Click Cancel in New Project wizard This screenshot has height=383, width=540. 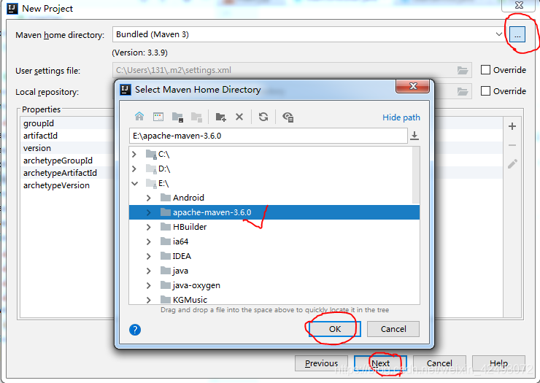(x=439, y=363)
